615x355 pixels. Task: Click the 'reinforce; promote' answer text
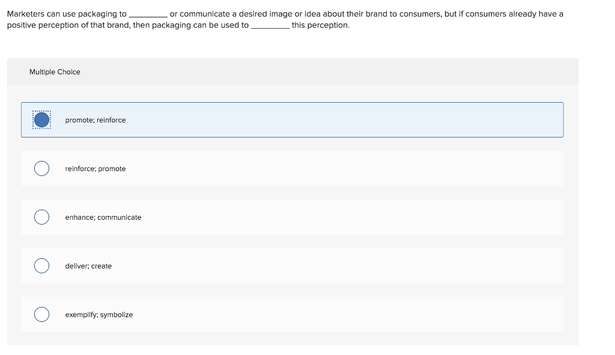(x=95, y=169)
